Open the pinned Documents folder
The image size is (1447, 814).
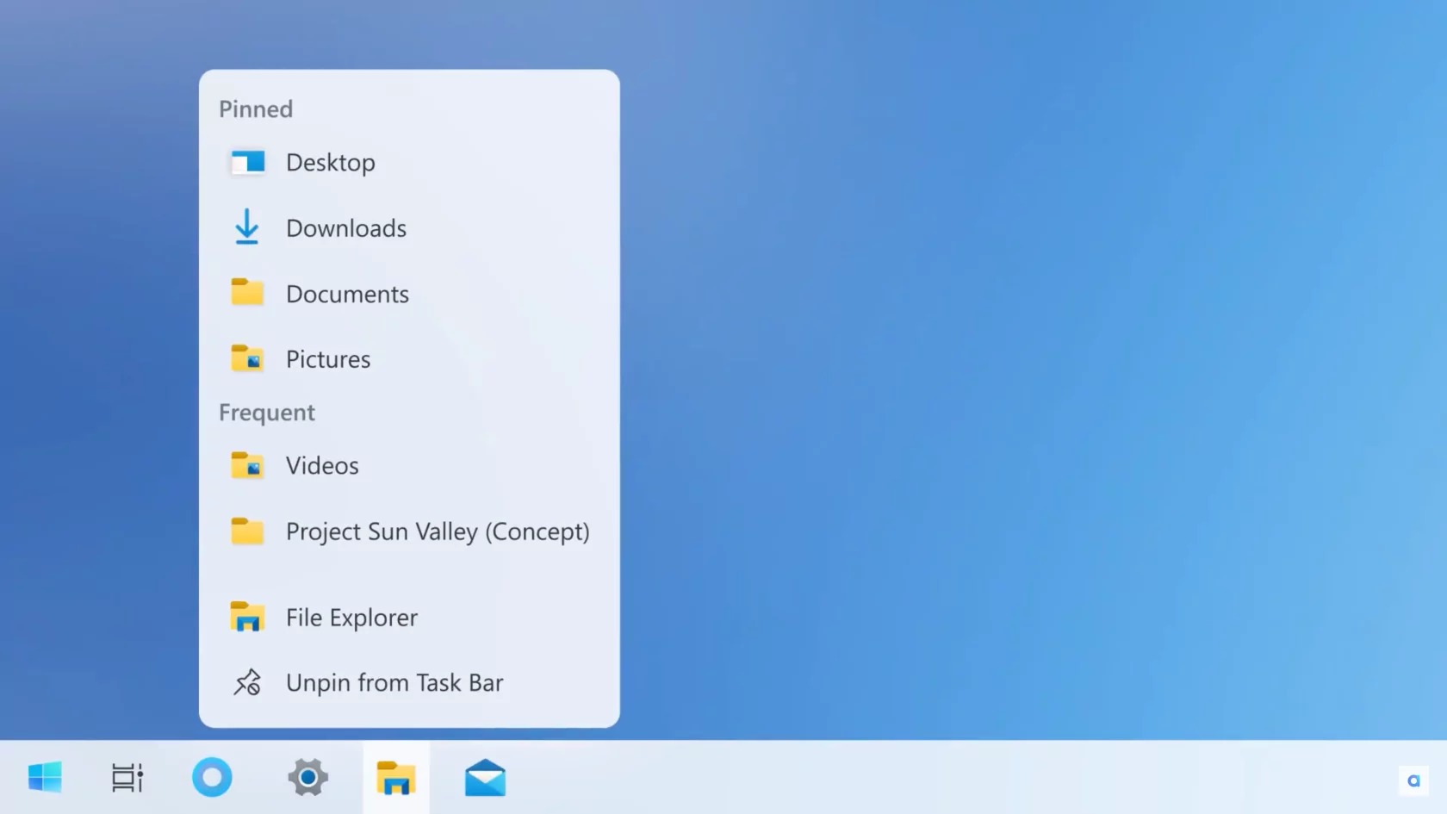pyautogui.click(x=347, y=294)
